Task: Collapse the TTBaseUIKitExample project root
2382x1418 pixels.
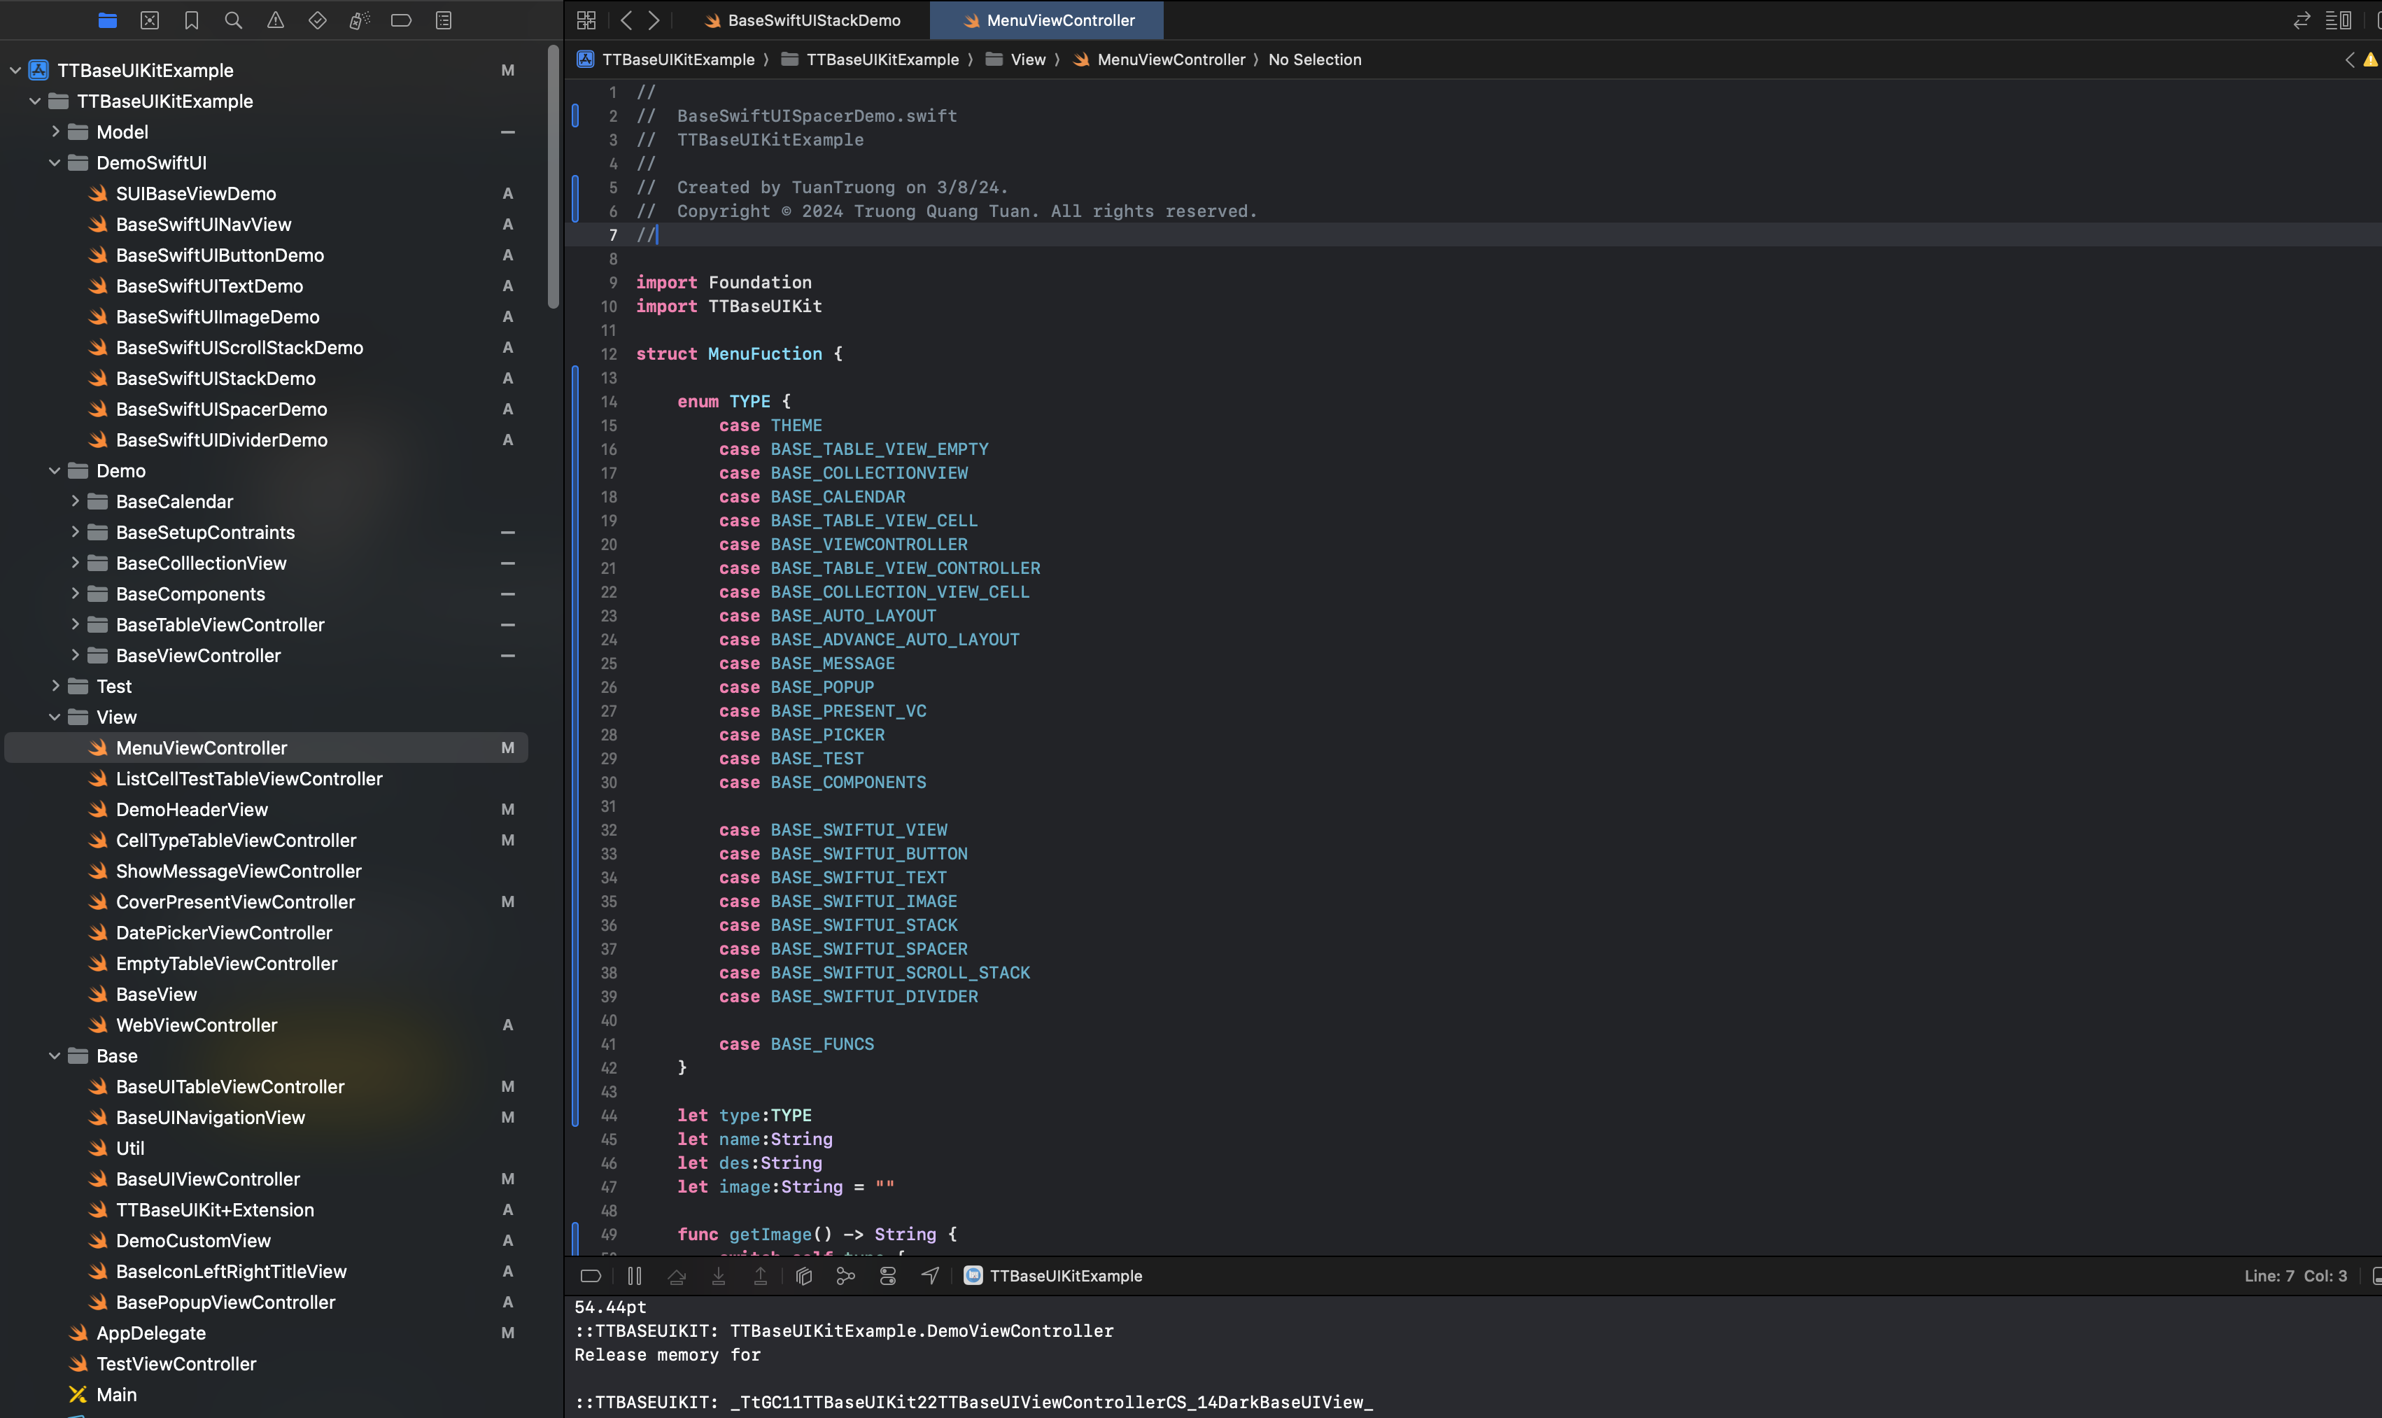Action: tap(15, 70)
